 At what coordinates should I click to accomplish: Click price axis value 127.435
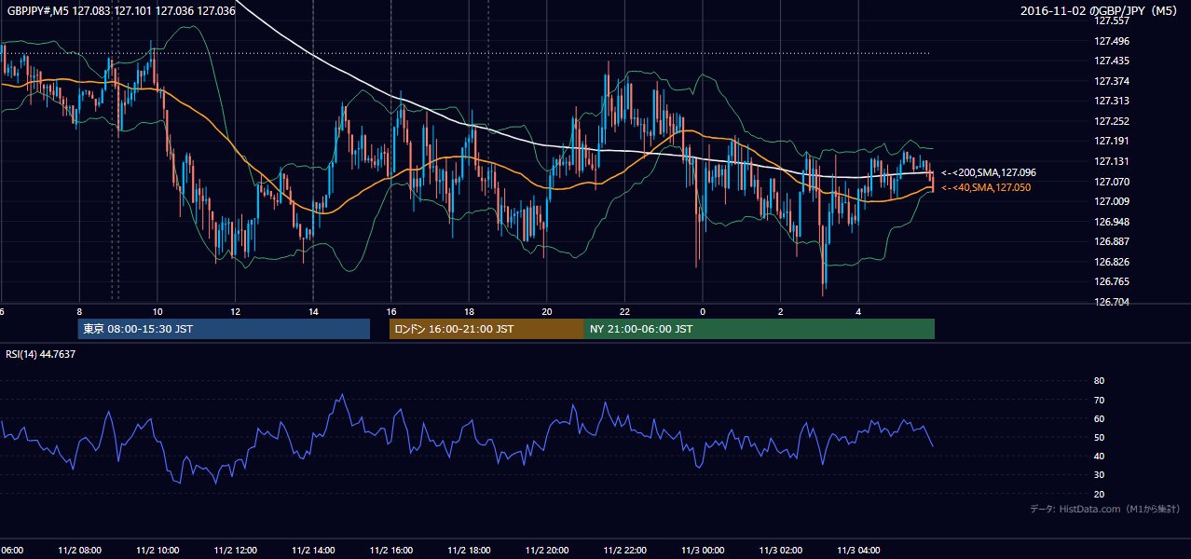(1111, 61)
